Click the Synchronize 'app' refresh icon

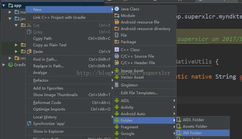pos(29,123)
